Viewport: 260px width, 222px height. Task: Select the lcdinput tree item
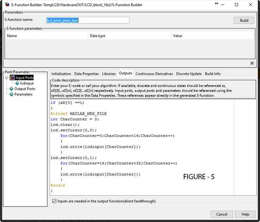[27, 83]
